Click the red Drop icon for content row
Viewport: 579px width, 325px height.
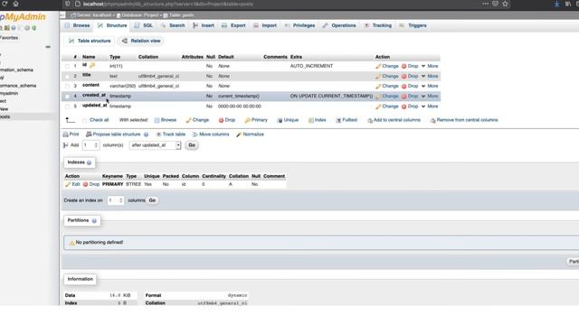click(404, 87)
